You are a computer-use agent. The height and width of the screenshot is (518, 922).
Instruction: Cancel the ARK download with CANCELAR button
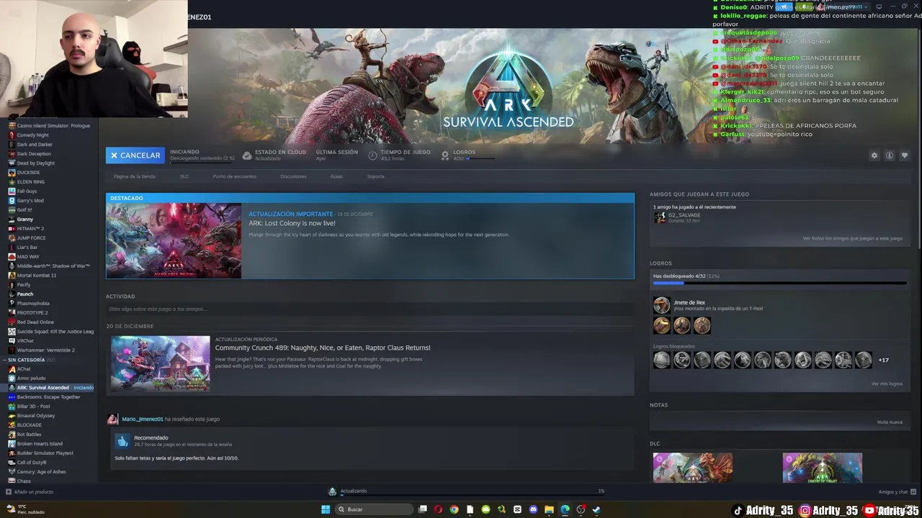[135, 155]
